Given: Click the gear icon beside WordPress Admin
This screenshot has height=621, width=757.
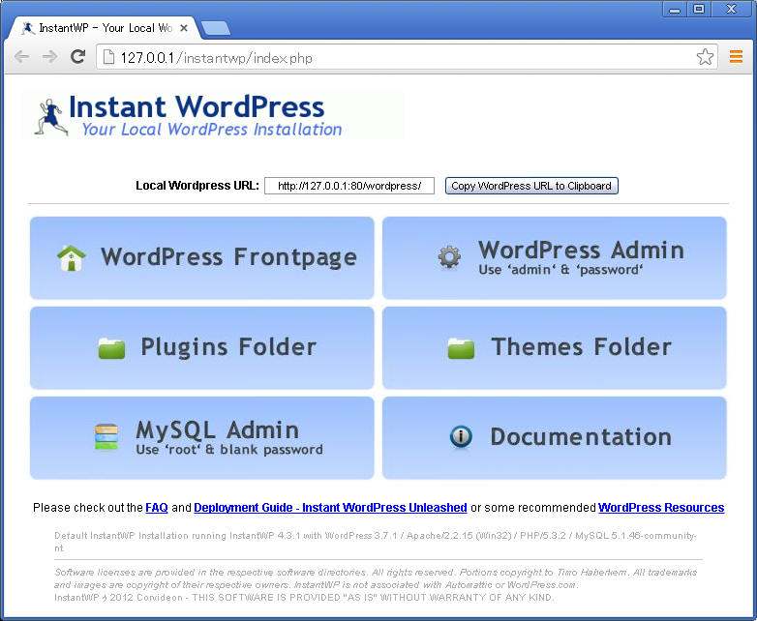Looking at the screenshot, I should coord(449,256).
